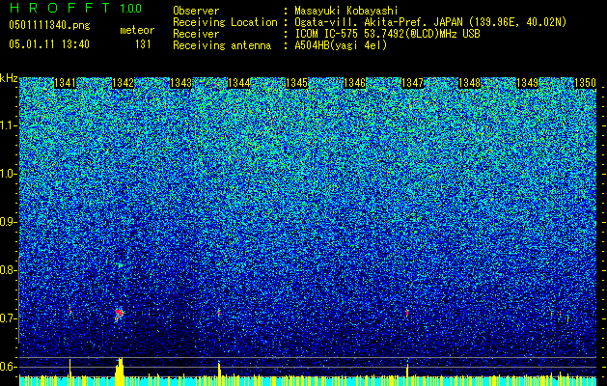Viewport: 607px width, 386px height.
Task: Click the Receiving antenna field label
Action: 222,45
